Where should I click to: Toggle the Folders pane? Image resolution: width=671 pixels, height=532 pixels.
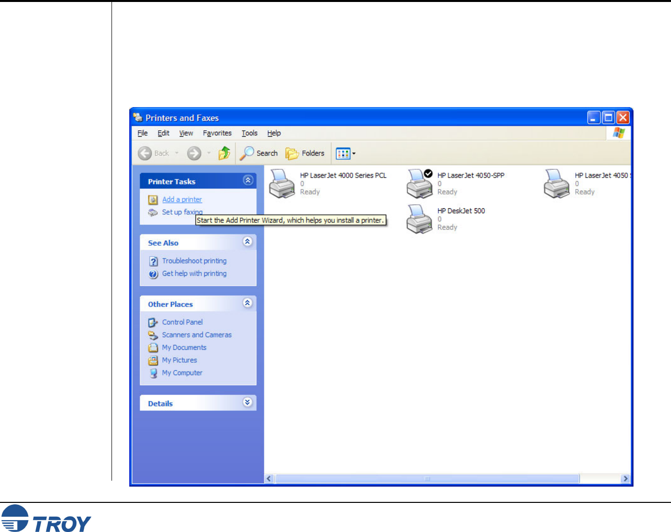pyautogui.click(x=305, y=153)
